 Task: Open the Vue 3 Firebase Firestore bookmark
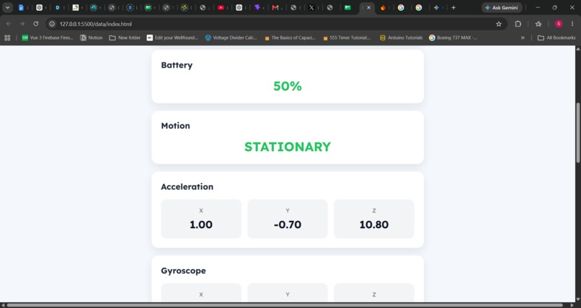(x=48, y=37)
